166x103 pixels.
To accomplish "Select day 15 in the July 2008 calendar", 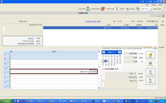I will coord(109,61).
